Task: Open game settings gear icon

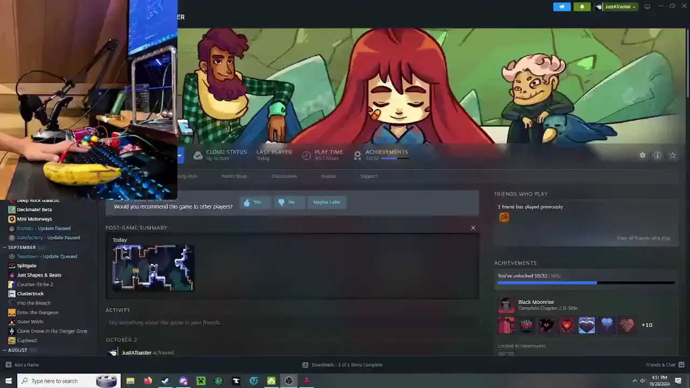Action: (642, 155)
